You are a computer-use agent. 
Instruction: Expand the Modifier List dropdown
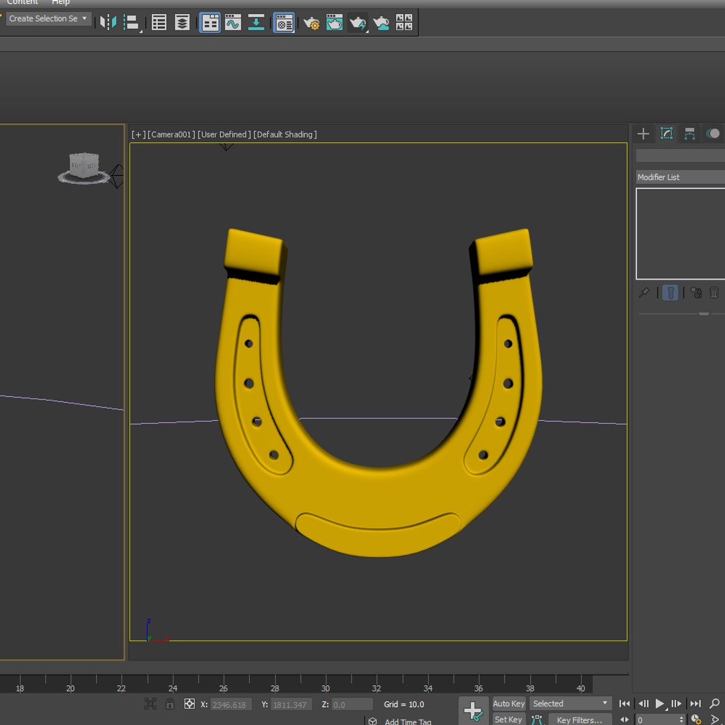tap(680, 177)
